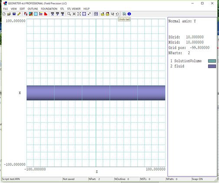Toggle the cyan grid display icon
Image resolution: width=219 pixels, height=183 pixels.
[x=36, y=14]
